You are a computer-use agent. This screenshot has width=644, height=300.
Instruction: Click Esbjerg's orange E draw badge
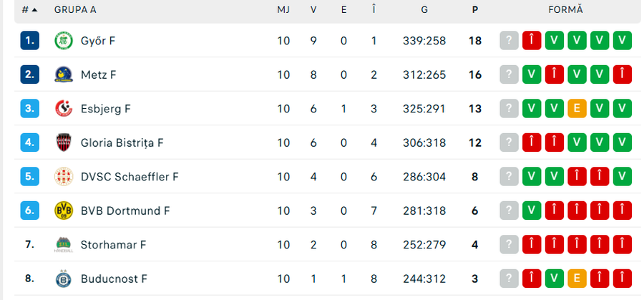577,109
